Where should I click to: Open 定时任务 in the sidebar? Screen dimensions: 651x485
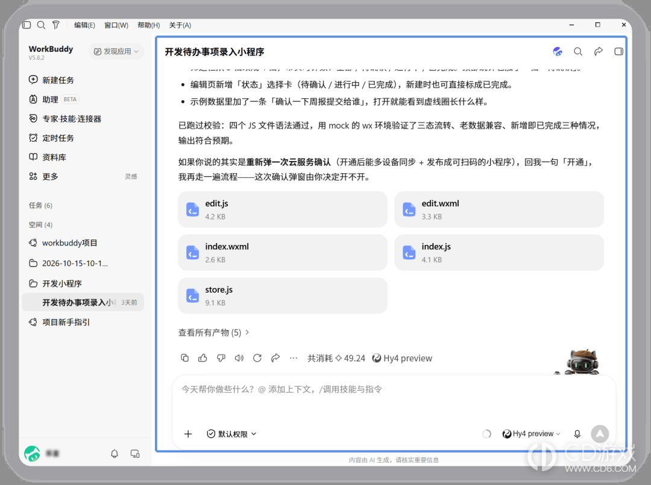[x=51, y=138]
